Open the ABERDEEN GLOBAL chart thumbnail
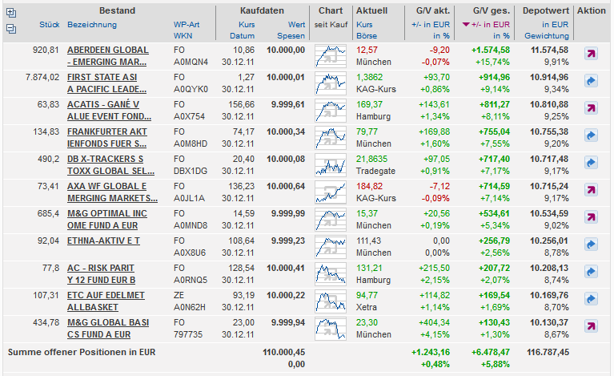The width and height of the screenshot is (614, 376). 330,55
